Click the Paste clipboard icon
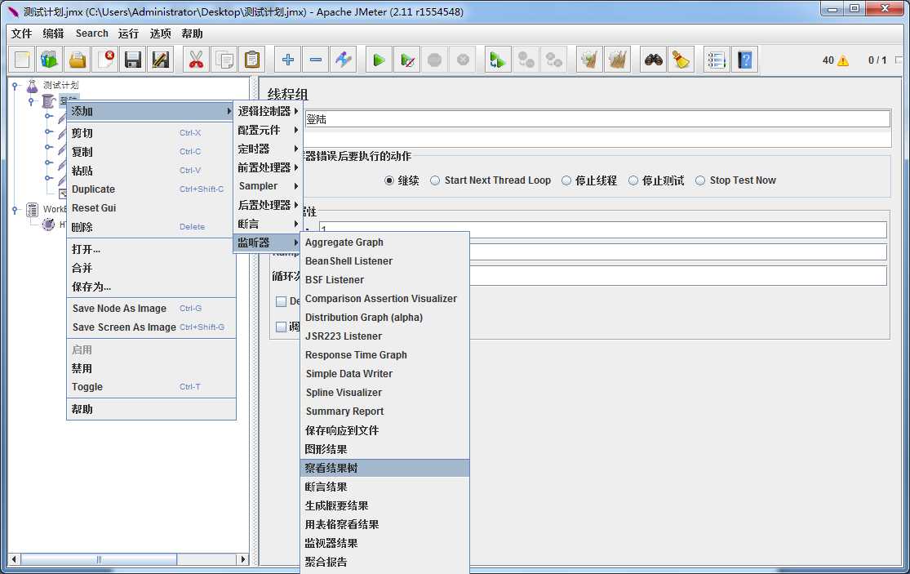 tap(252, 60)
